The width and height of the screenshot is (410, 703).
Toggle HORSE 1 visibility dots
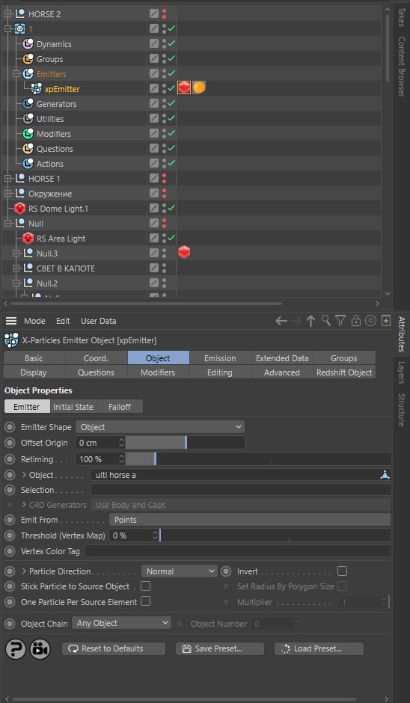(164, 179)
